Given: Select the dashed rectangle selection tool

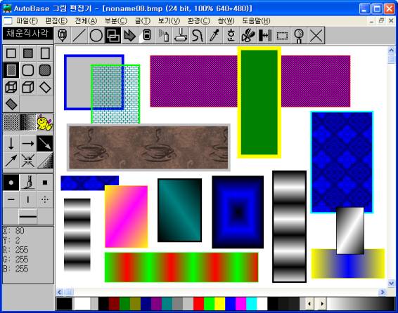Looking at the screenshot, I should point(282,36).
